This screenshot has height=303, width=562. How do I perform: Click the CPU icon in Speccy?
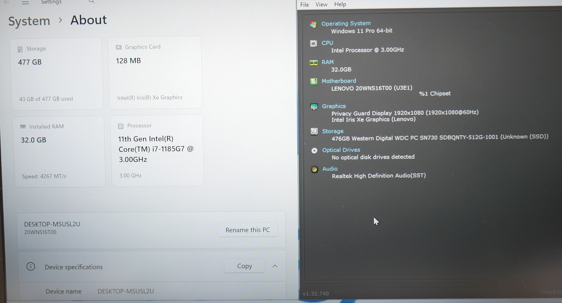coord(313,44)
